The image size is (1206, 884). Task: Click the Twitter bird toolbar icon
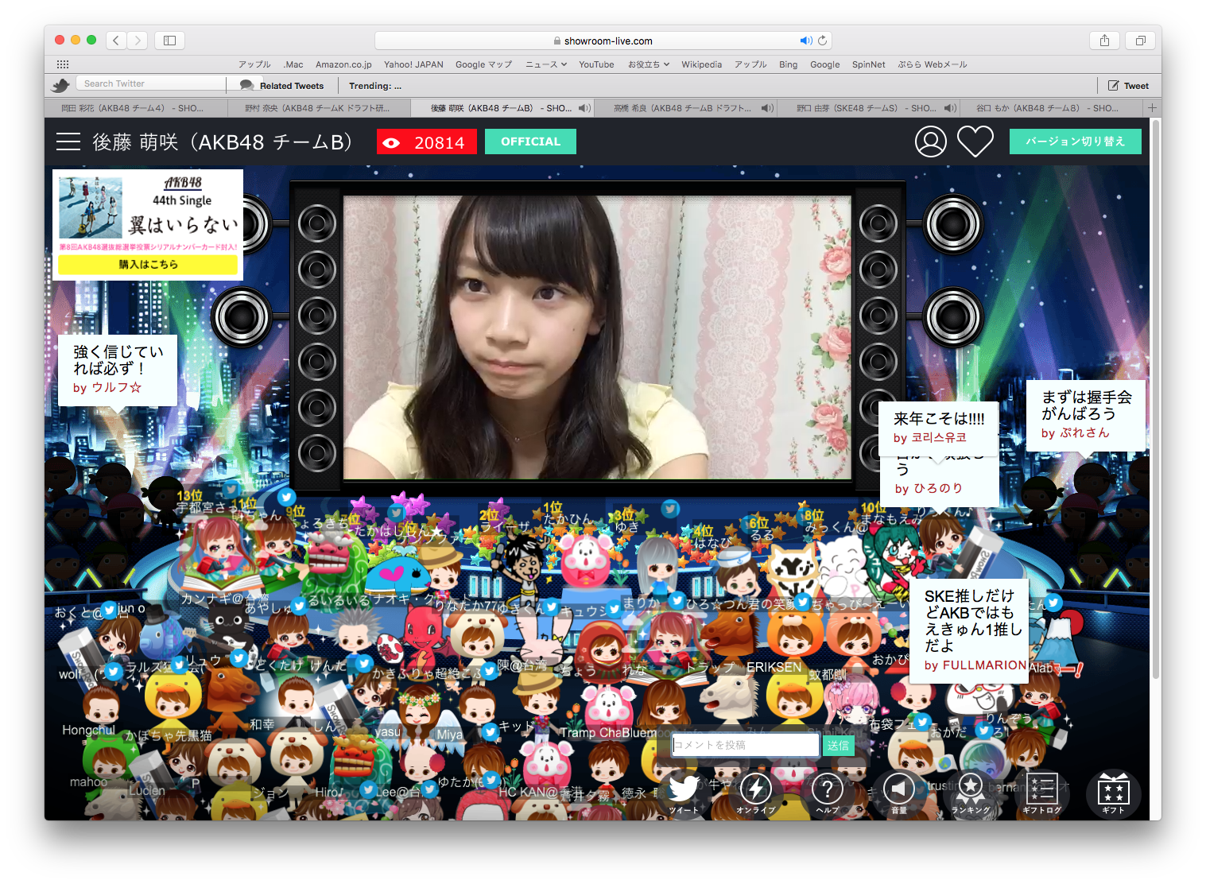pyautogui.click(x=60, y=85)
